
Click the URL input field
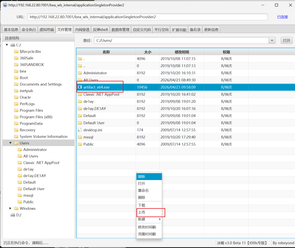pyautogui.click(x=147, y=17)
